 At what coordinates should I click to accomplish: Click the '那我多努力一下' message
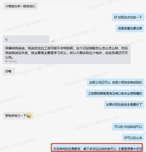[18, 115]
